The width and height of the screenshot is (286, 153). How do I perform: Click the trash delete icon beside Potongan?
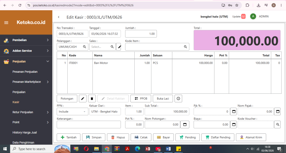pos(92,98)
